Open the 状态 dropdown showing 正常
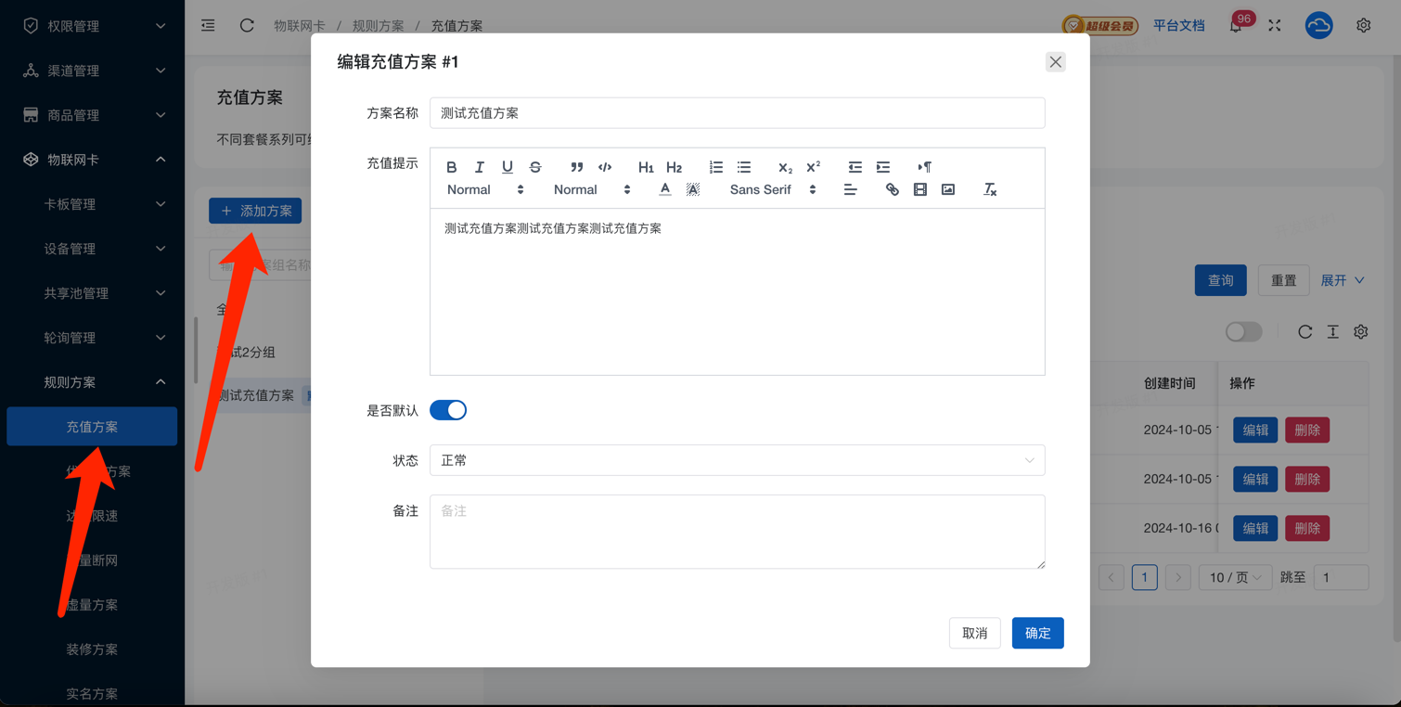The height and width of the screenshot is (707, 1401). 737,460
